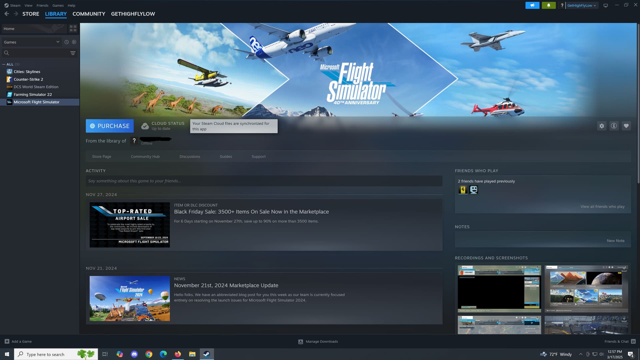Image resolution: width=640 pixels, height=360 pixels.
Task: Click the Cloud Status cloud icon
Action: [145, 126]
